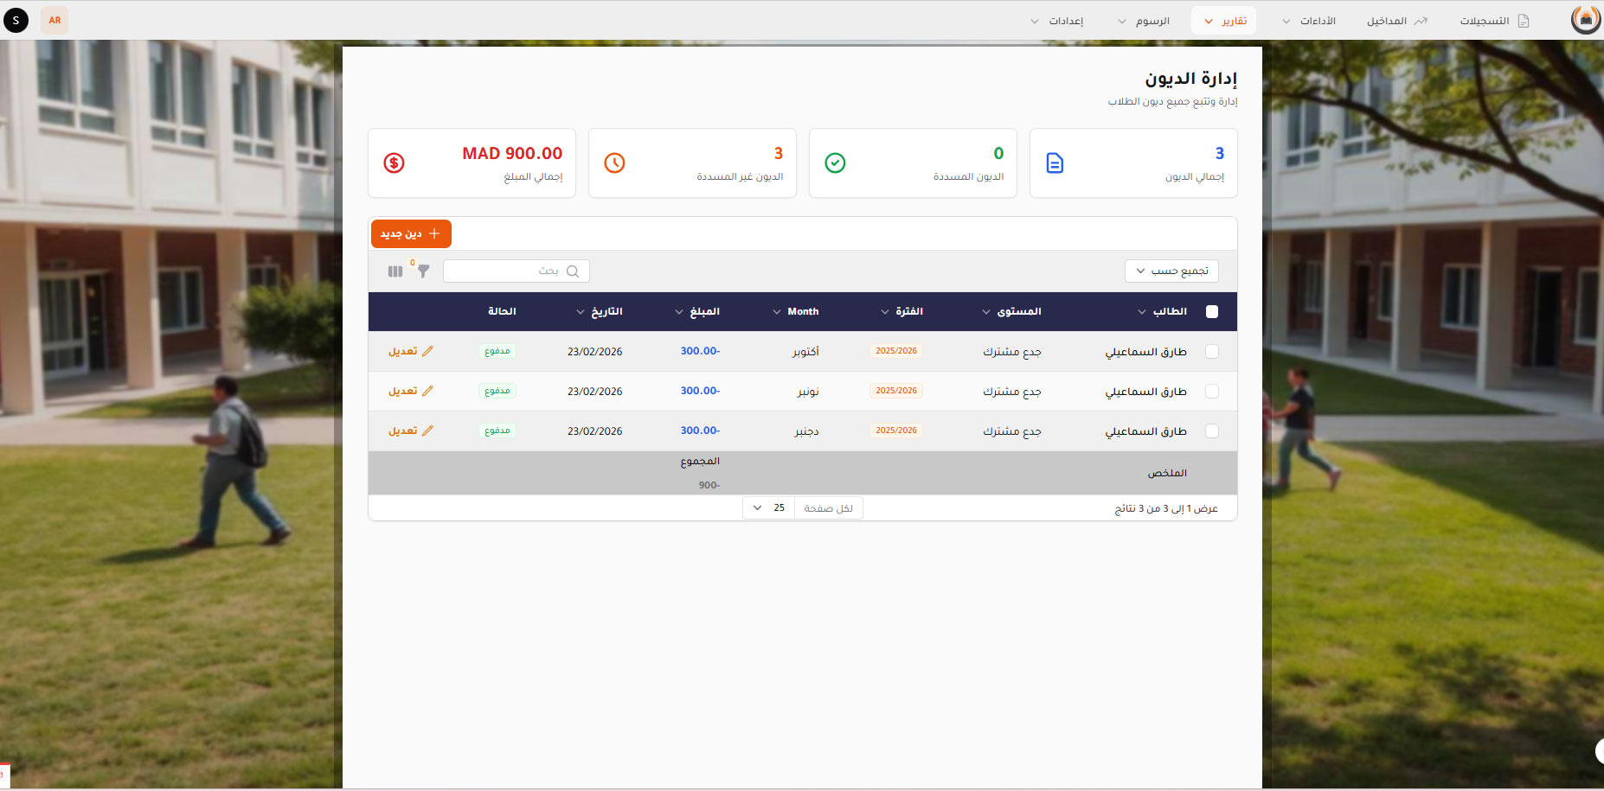The height and width of the screenshot is (791, 1604).
Task: Tick the checkbox for the December debt row
Action: [x=1211, y=431]
